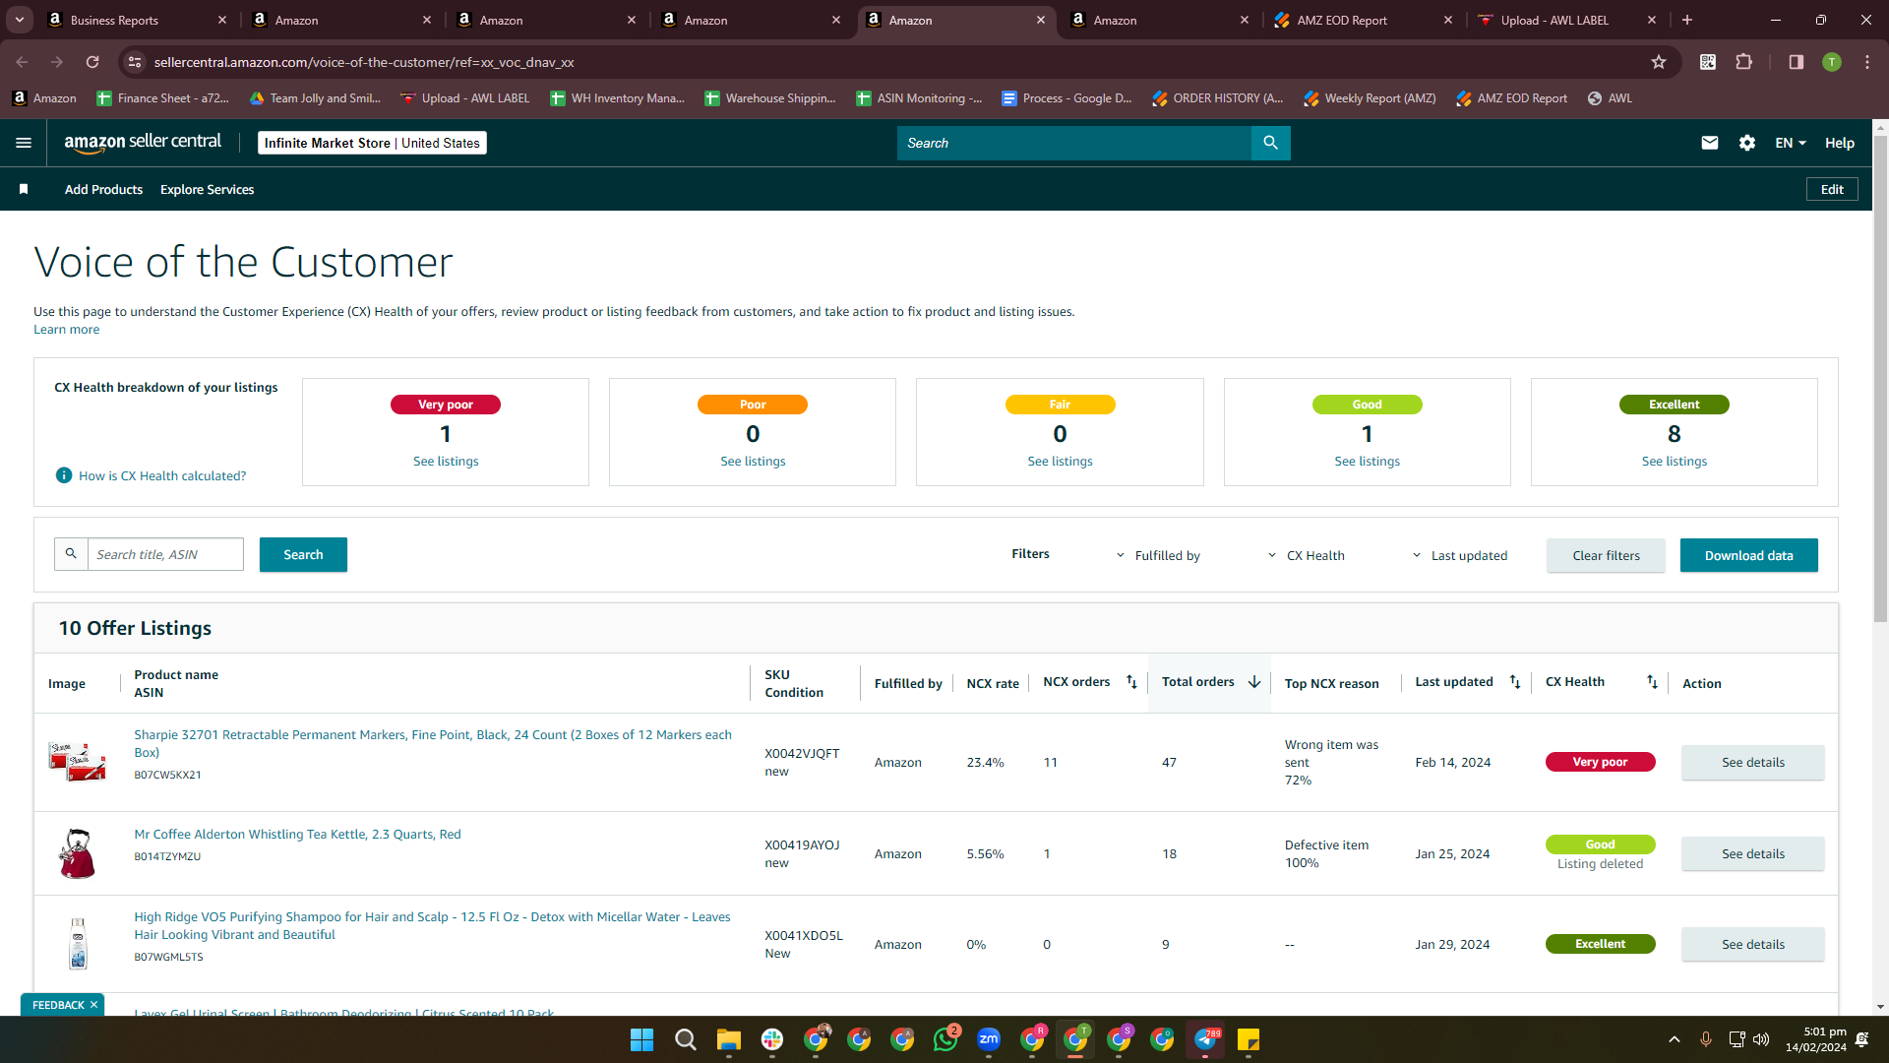
Task: Open File Explorer from the taskbar
Action: pos(728,1039)
